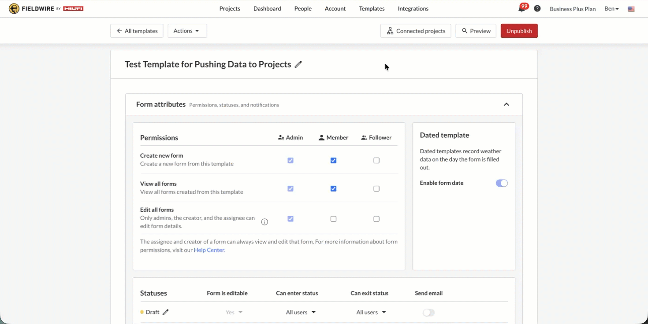The image size is (648, 324).
Task: Disable the Enable form date switch
Action: coord(502,183)
